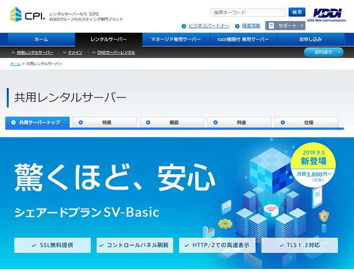The height and width of the screenshot is (275, 354).
Task: Switch to the 機能 tab
Action: [x=172, y=122]
